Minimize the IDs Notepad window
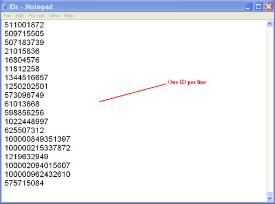This screenshot has height=204, width=275. coord(248,7)
